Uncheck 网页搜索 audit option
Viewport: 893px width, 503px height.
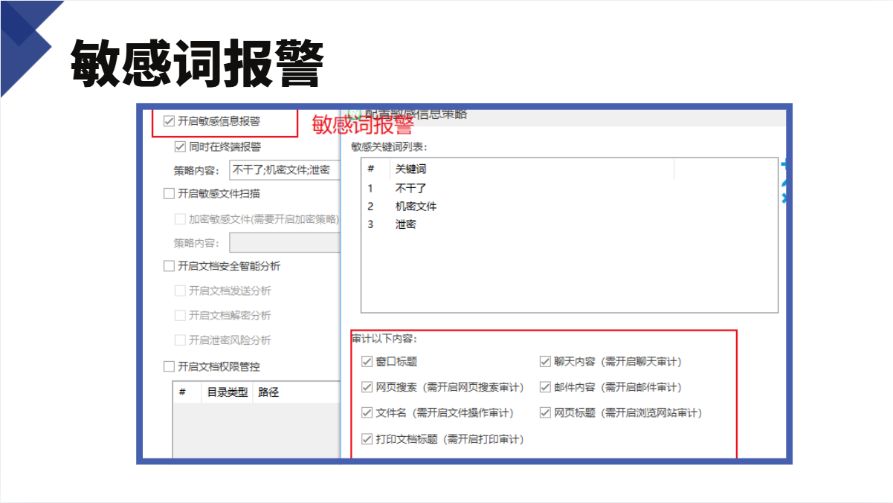pos(367,387)
